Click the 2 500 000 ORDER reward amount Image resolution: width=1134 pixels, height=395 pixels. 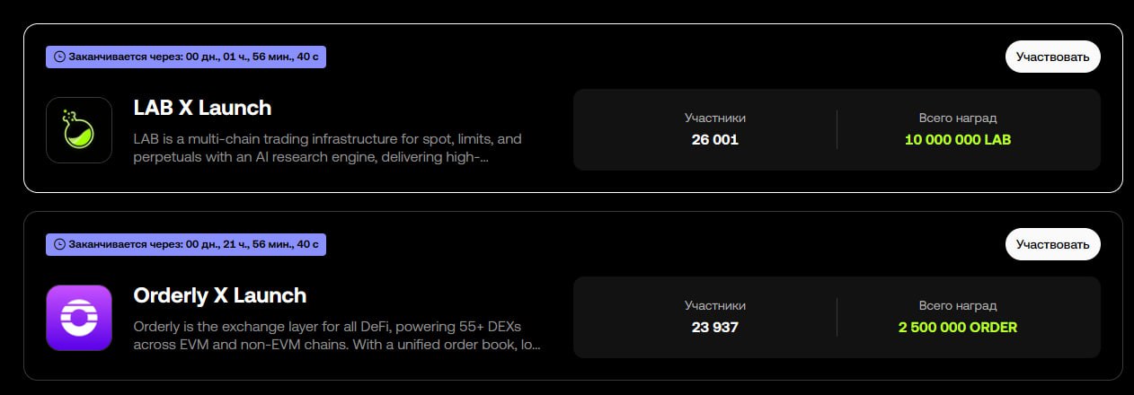958,328
